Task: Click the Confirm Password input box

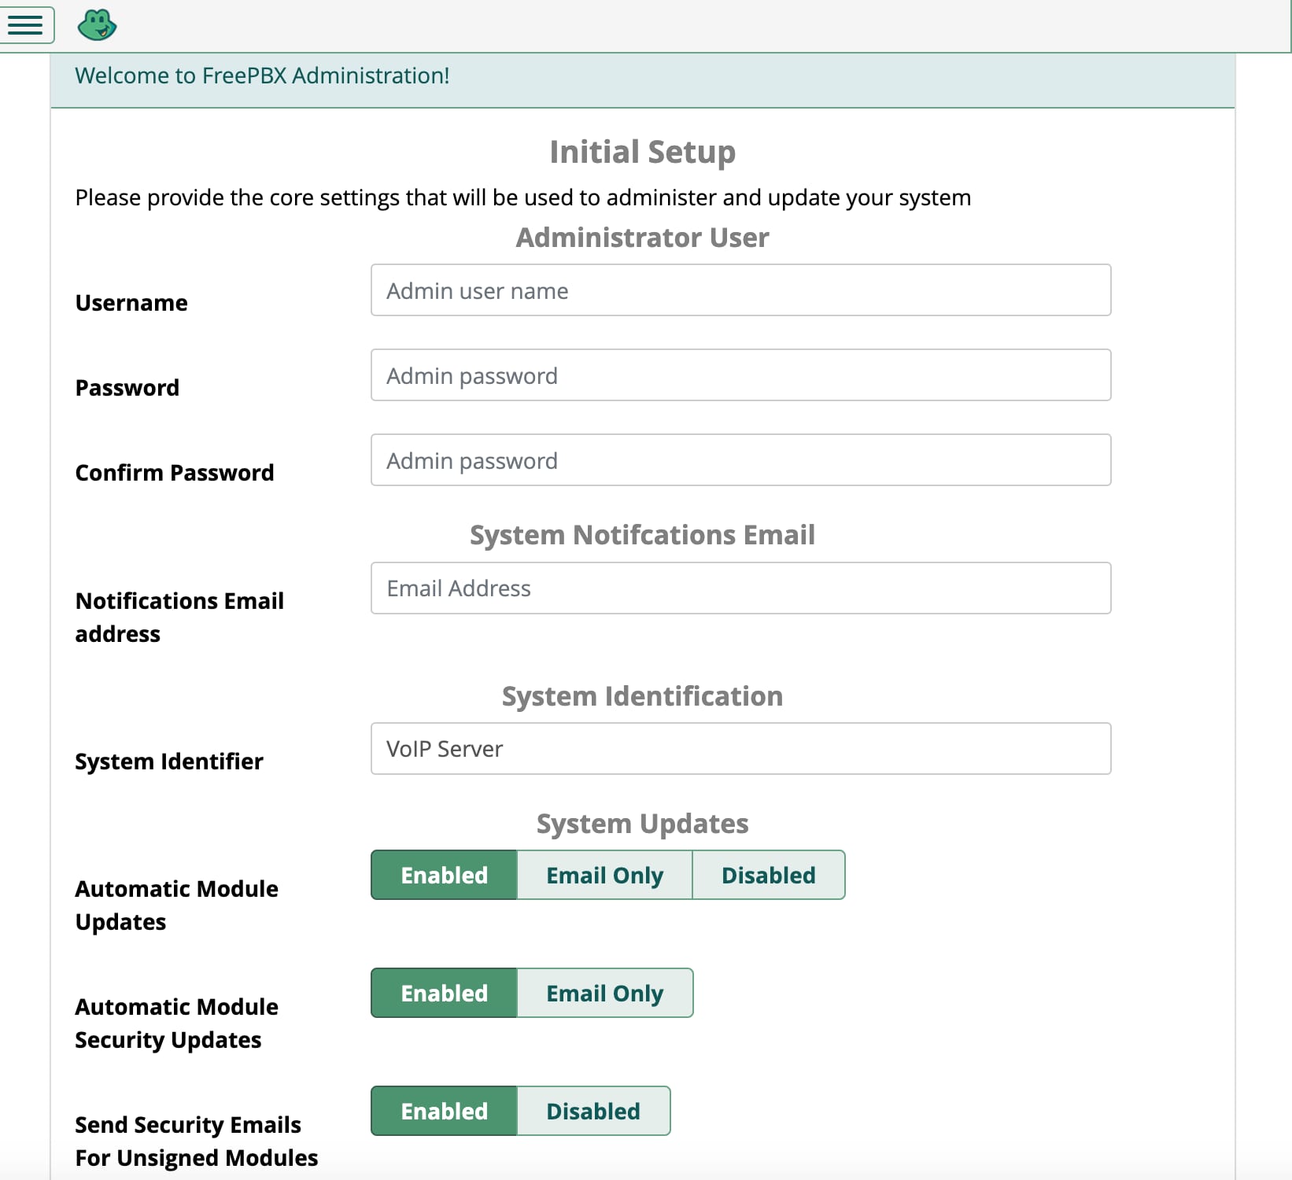Action: click(740, 460)
